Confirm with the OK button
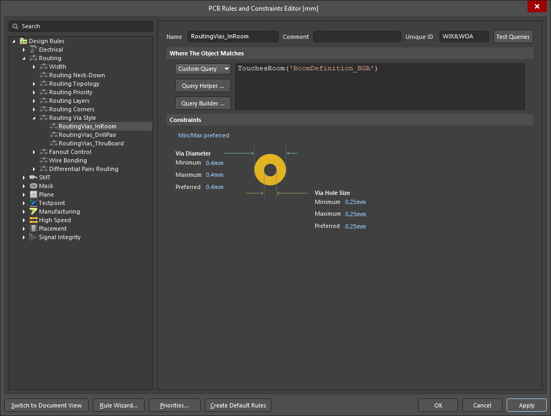 (438, 405)
